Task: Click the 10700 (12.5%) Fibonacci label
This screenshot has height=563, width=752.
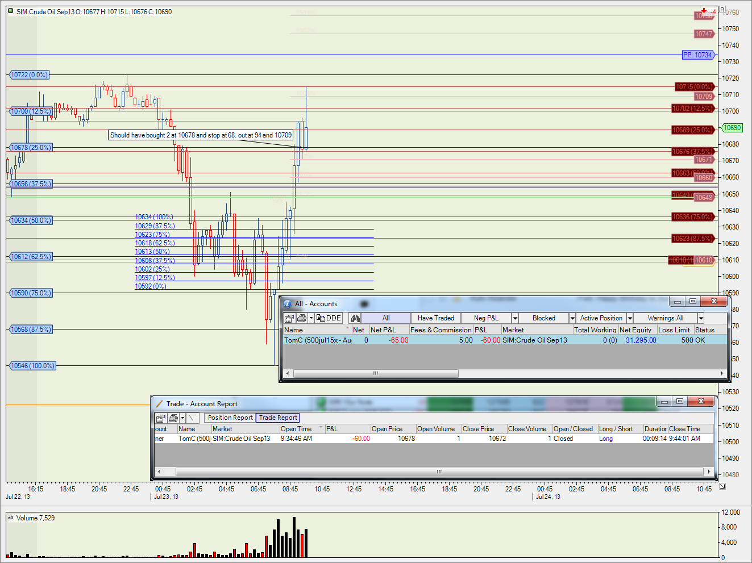Action: [x=31, y=111]
